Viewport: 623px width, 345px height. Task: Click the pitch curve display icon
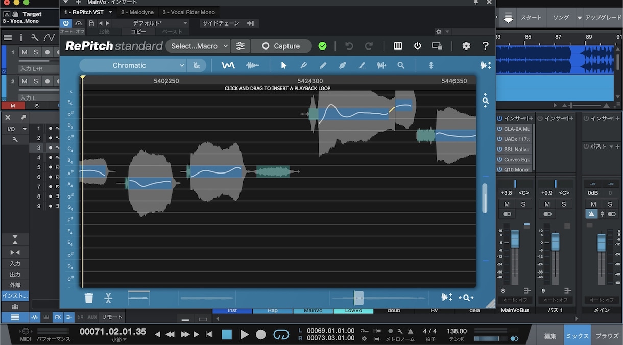[228, 65]
